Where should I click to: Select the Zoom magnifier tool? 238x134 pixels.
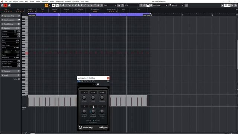[79, 5]
